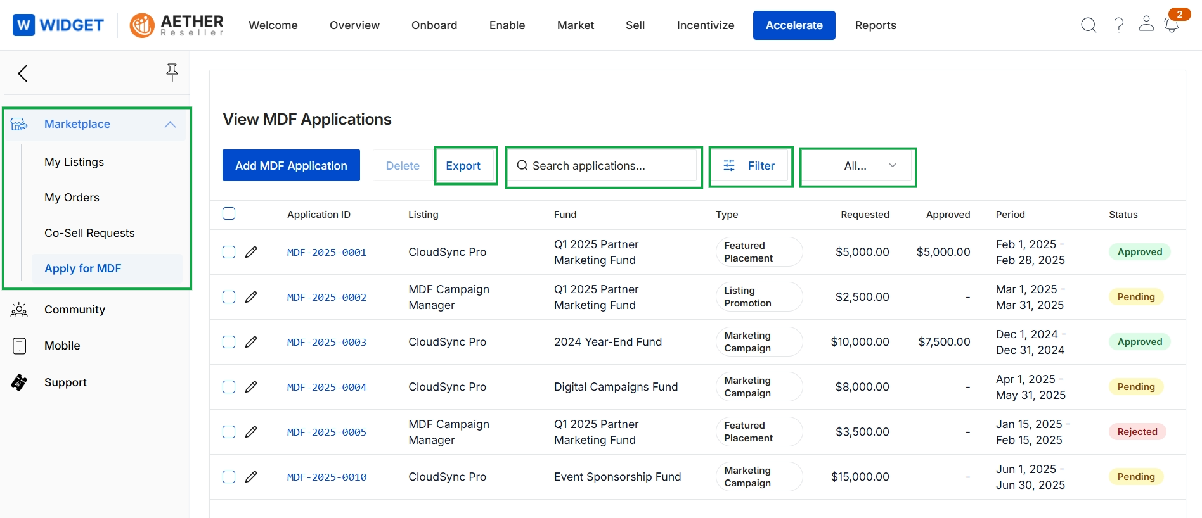Check the MDF-2025-0003 row checkbox
Viewport: 1202px width, 518px height.
229,342
